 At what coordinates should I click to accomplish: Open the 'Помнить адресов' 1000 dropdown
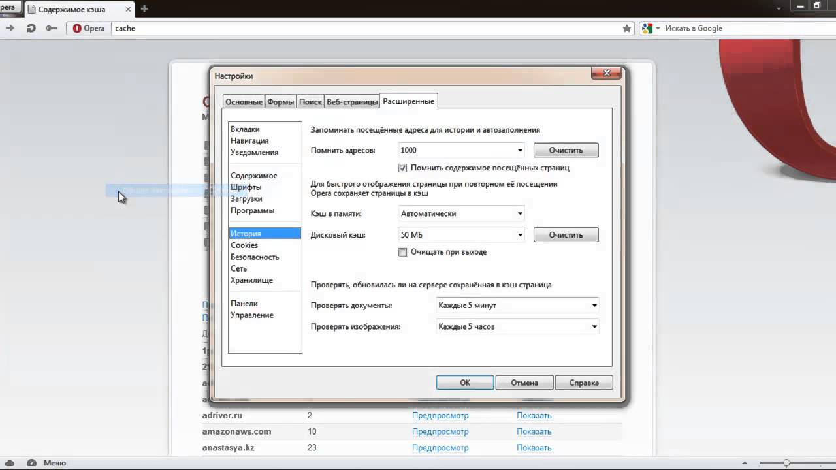[461, 150]
